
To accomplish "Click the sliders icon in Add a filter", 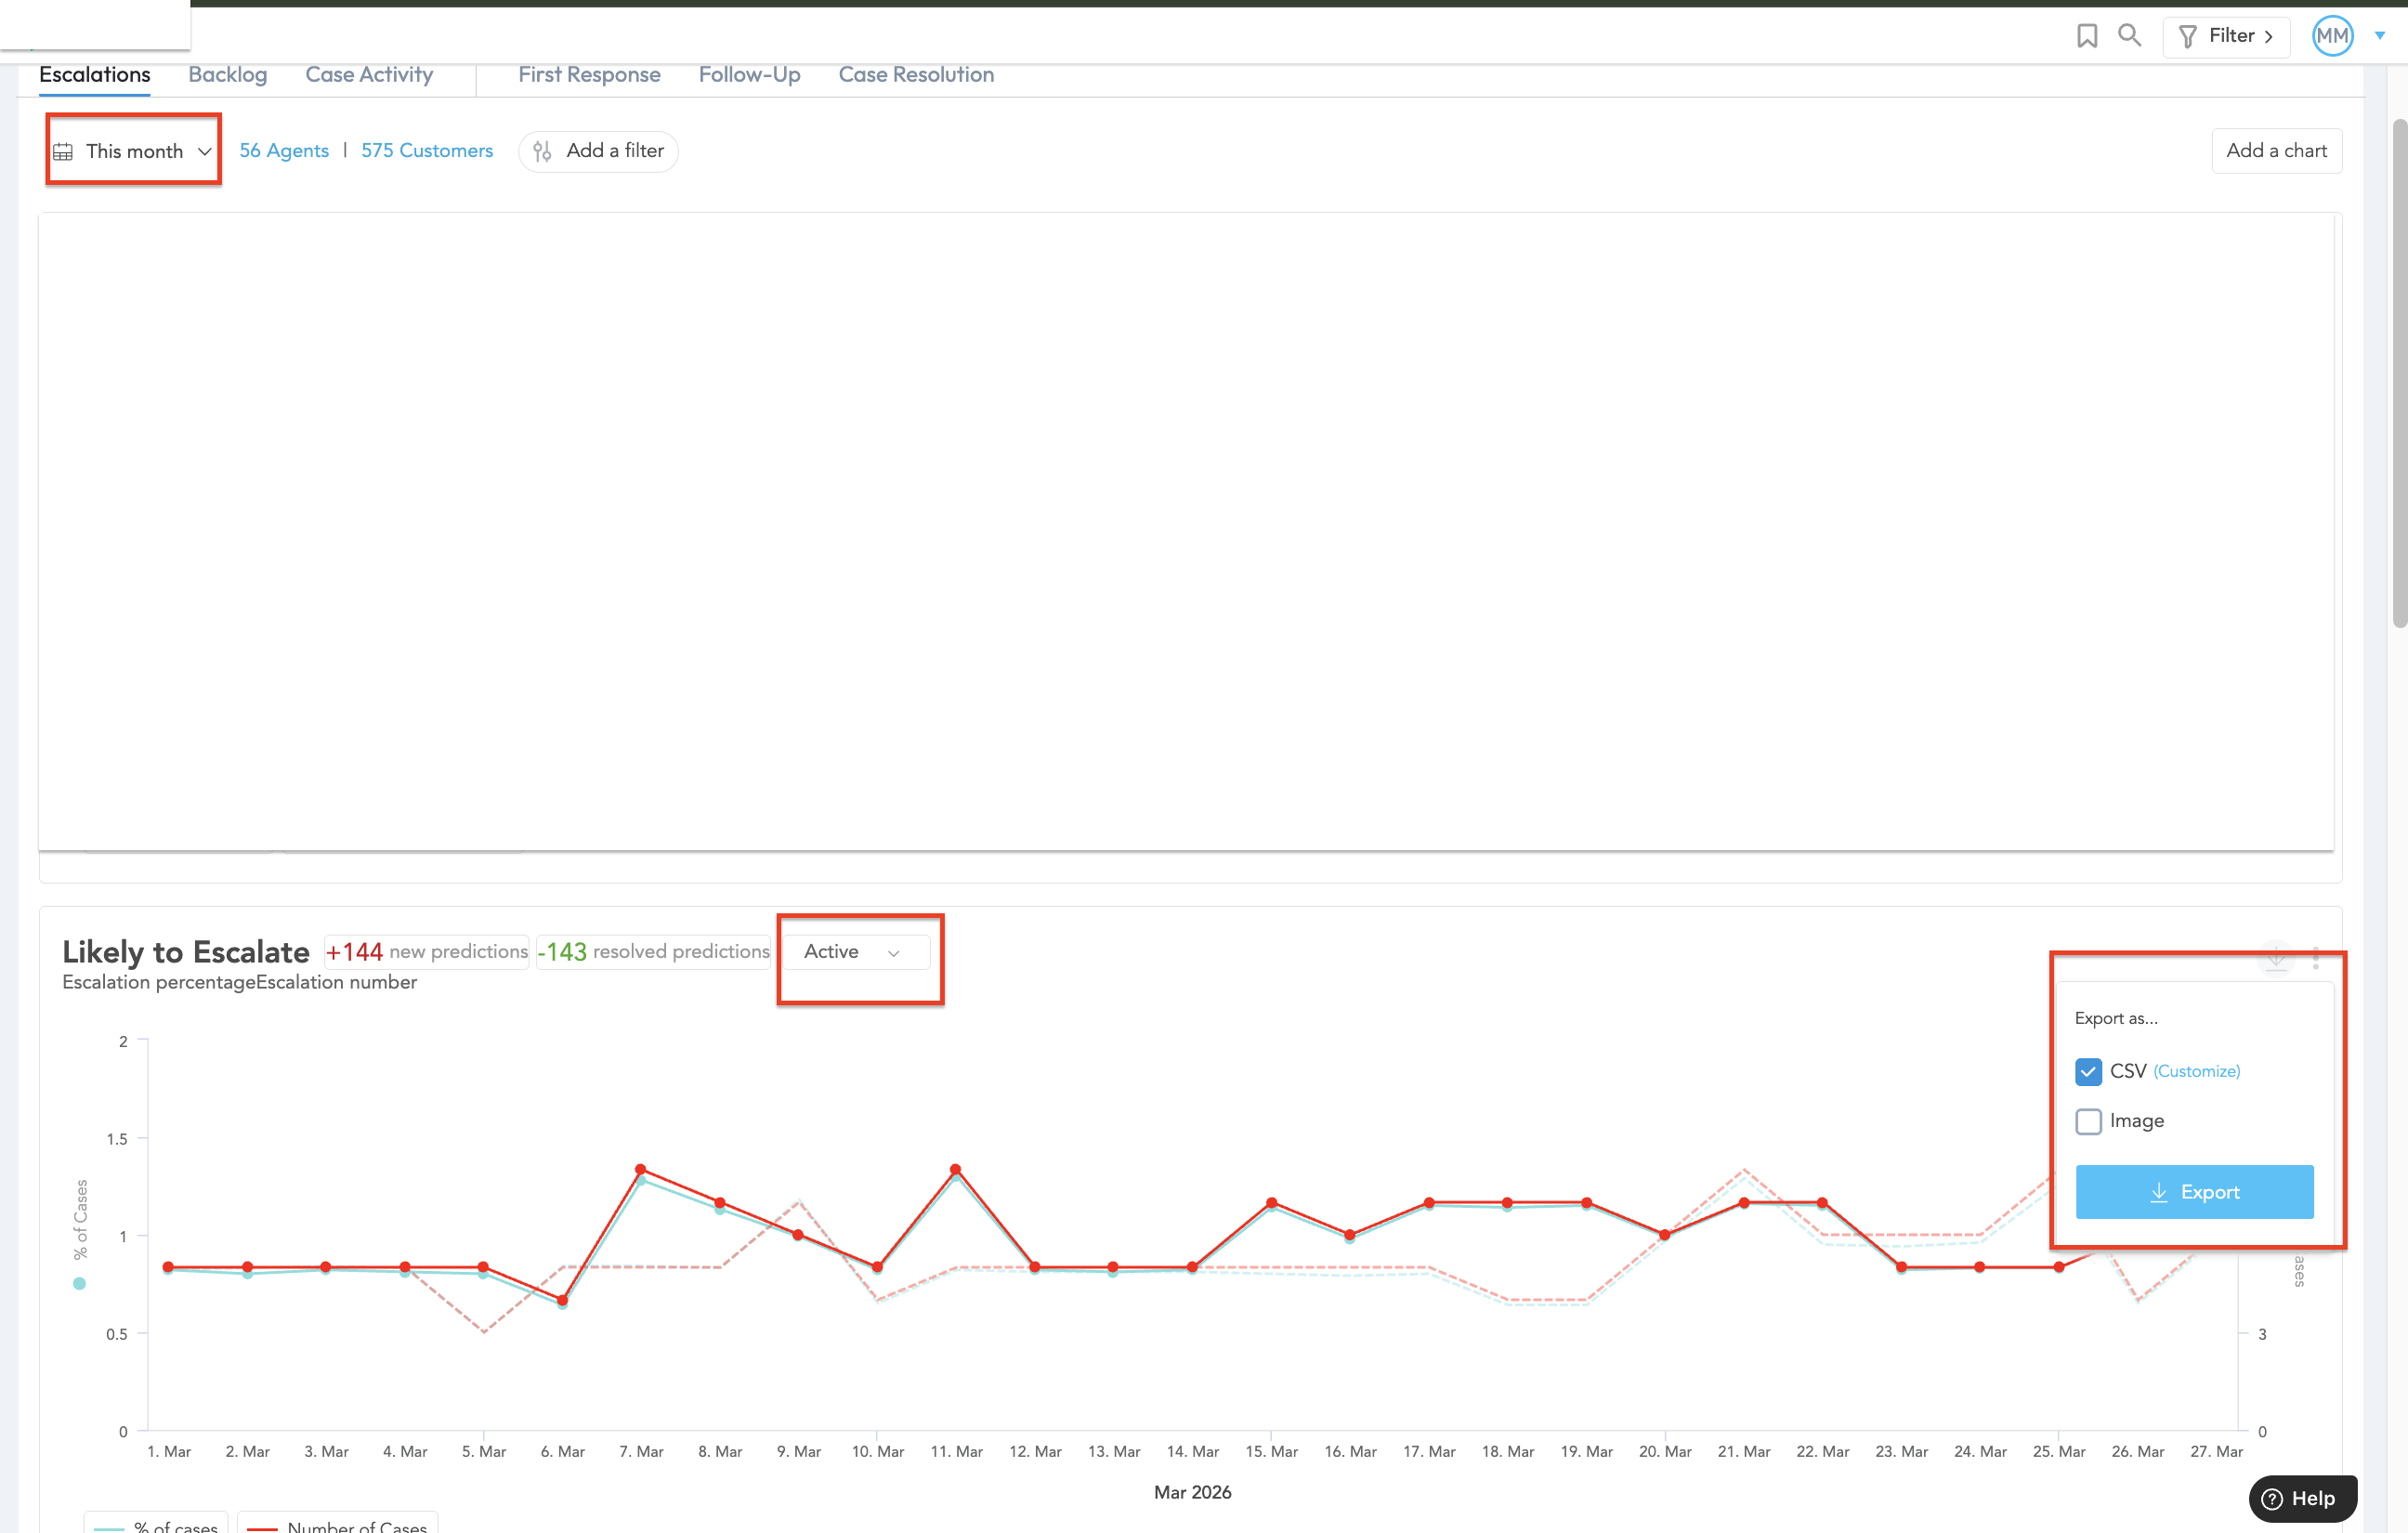I will tap(542, 151).
